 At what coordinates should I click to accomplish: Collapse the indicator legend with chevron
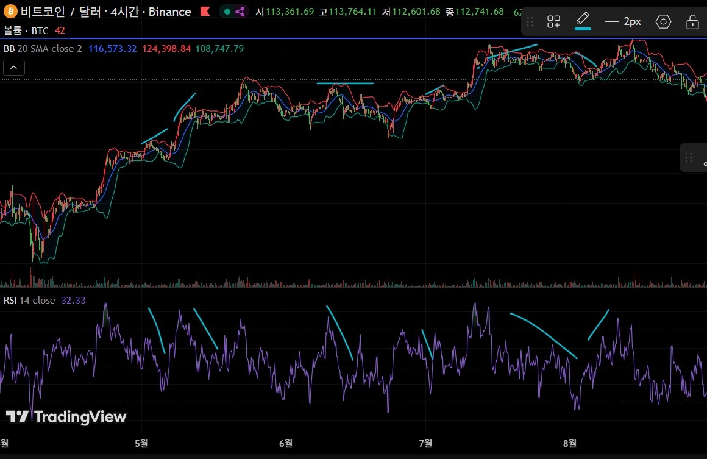[x=14, y=68]
